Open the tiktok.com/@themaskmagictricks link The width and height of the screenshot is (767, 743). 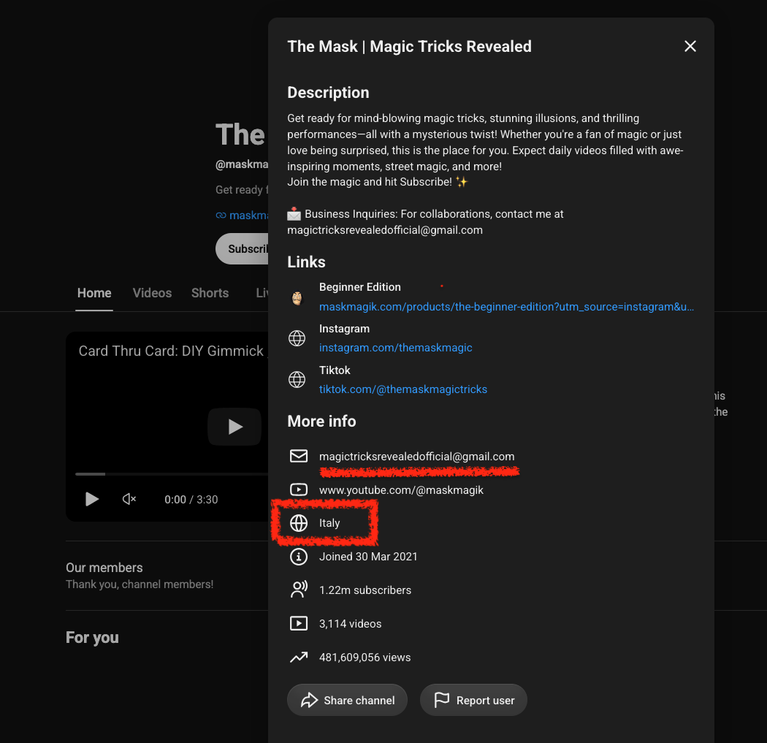[x=402, y=389]
